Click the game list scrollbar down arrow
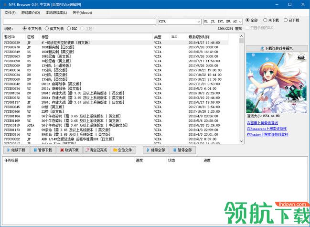 tap(241, 141)
